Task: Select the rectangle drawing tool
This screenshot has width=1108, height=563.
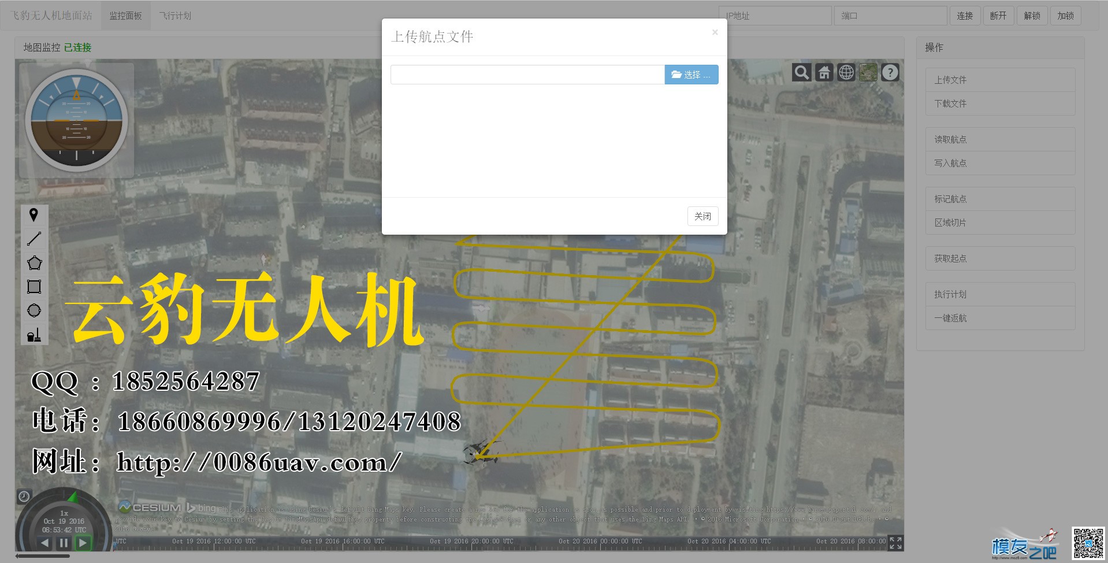Action: pos(34,287)
